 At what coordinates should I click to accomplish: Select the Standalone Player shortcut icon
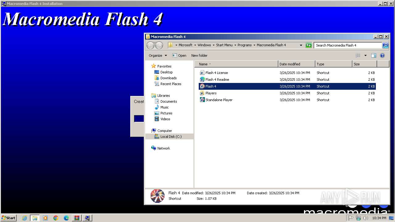tap(202, 100)
